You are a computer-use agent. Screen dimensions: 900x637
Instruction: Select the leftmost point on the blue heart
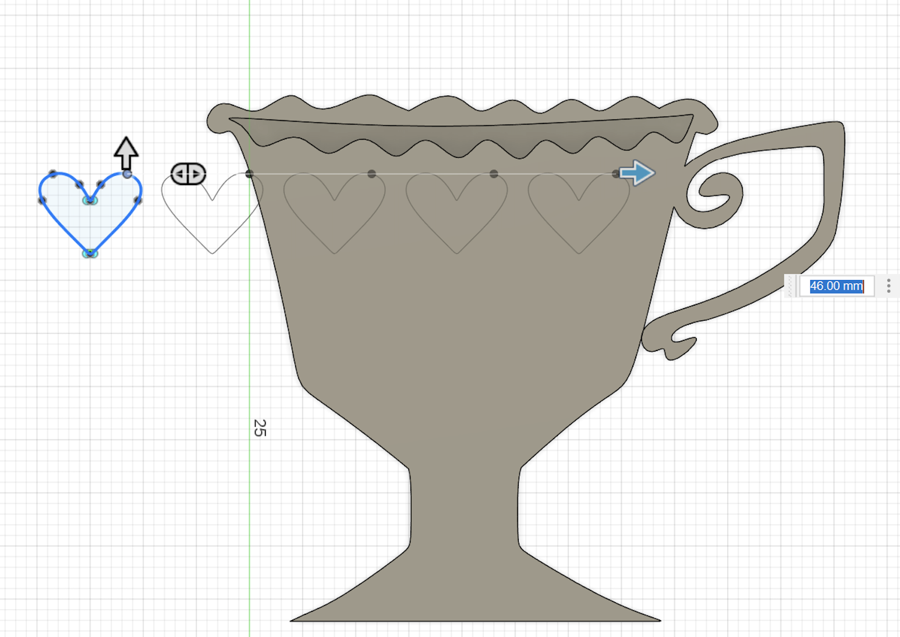click(42, 200)
